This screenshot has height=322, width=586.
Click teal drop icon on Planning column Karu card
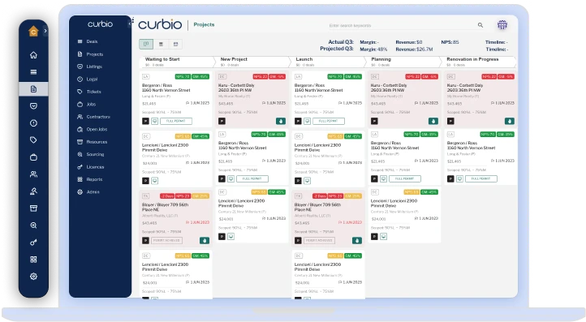[x=433, y=121]
